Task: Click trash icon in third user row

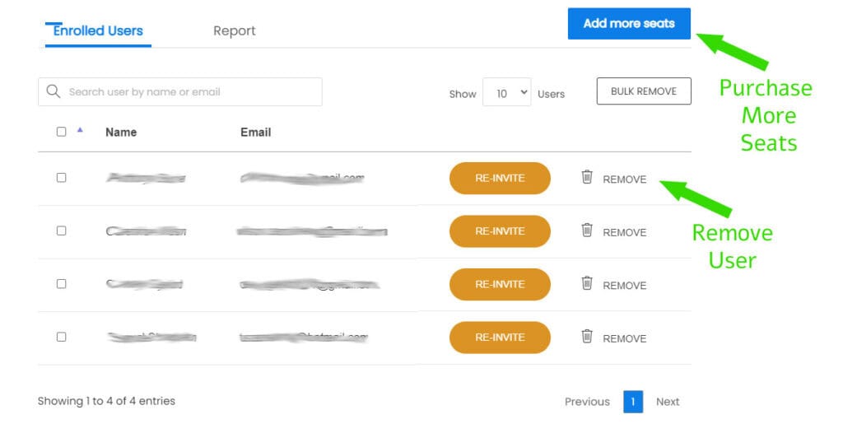Action: coord(587,283)
